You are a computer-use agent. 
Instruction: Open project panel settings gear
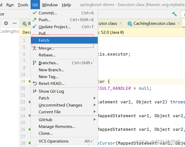pyautogui.click(x=6, y=23)
